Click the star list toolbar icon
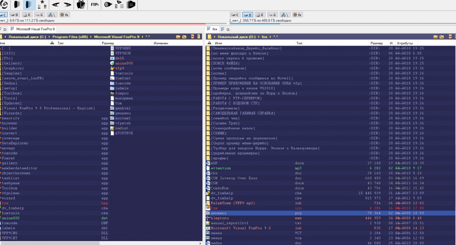 [42, 5]
